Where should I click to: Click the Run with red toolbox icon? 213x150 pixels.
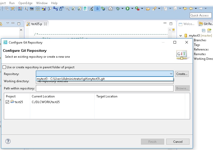click(x=137, y=9)
